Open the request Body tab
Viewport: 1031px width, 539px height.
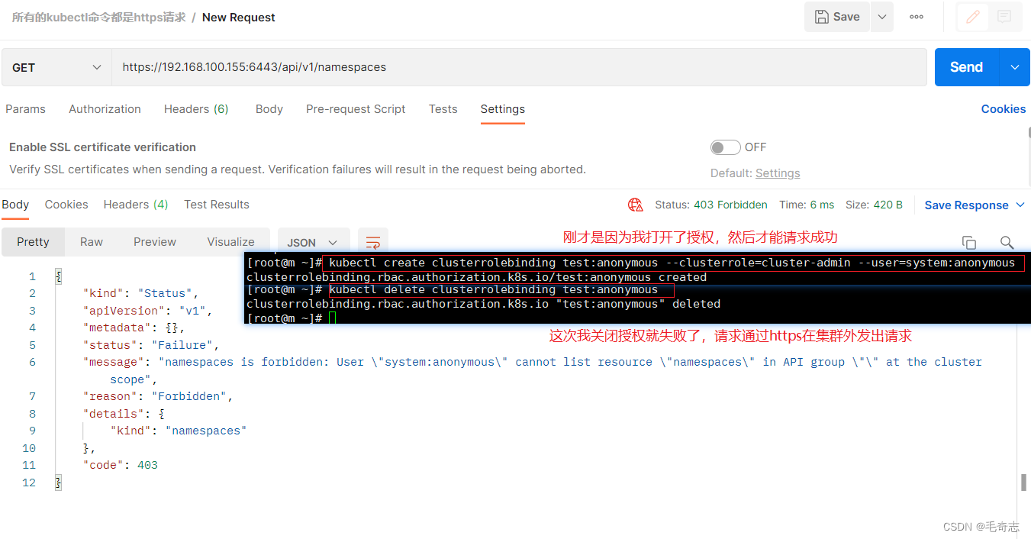(269, 109)
